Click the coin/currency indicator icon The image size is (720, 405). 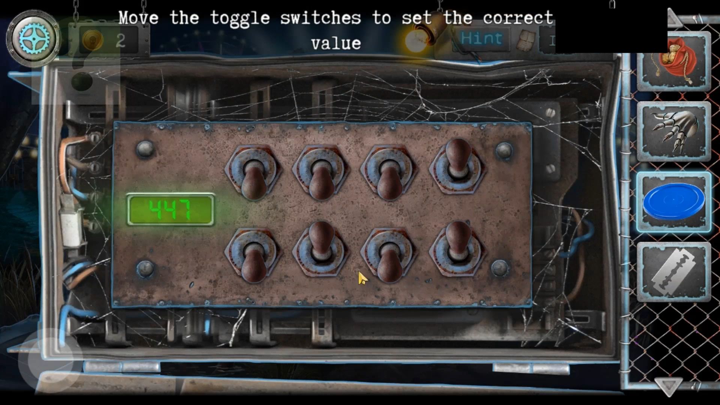(x=91, y=39)
